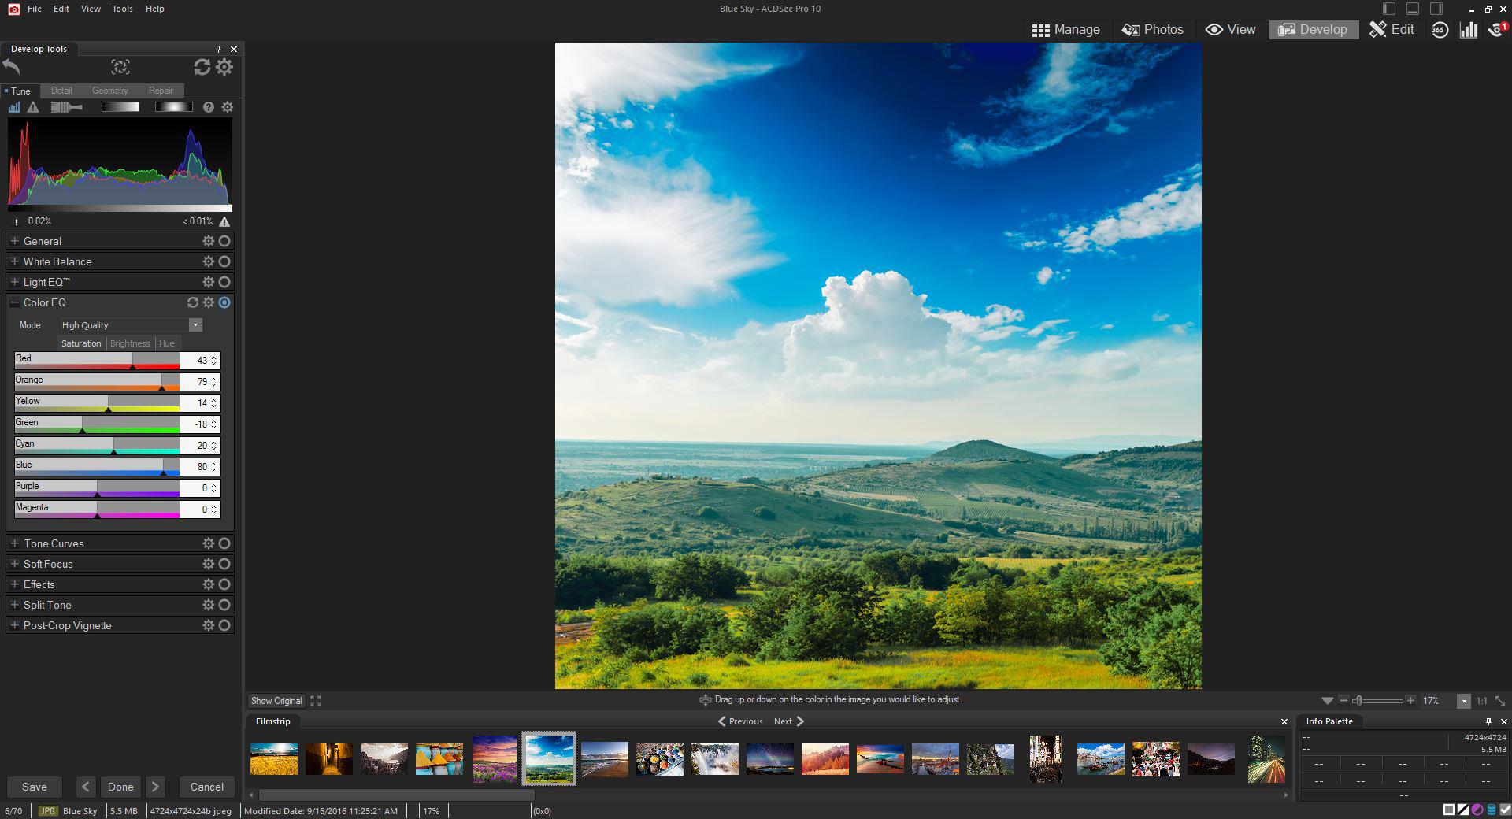Open the notification eye icon with red badge
Viewport: 1512px width, 819px height.
point(1497,30)
